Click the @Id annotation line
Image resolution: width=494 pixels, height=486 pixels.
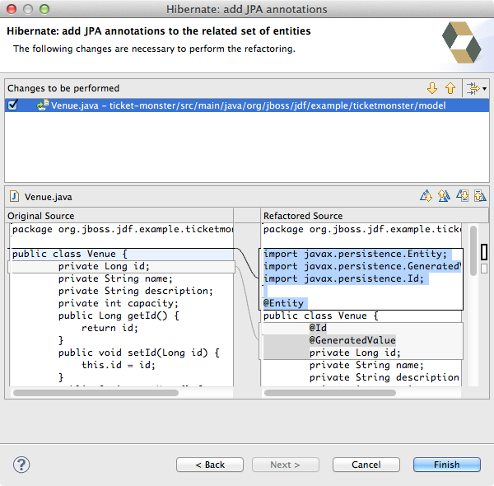point(318,328)
